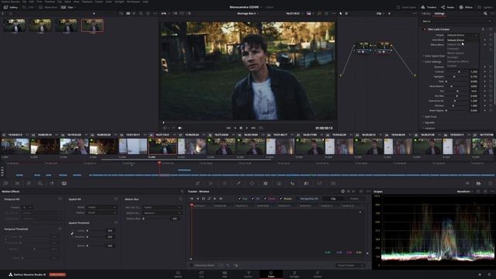
Task: Open the RGB Mixer palette
Action: click(x=52, y=183)
